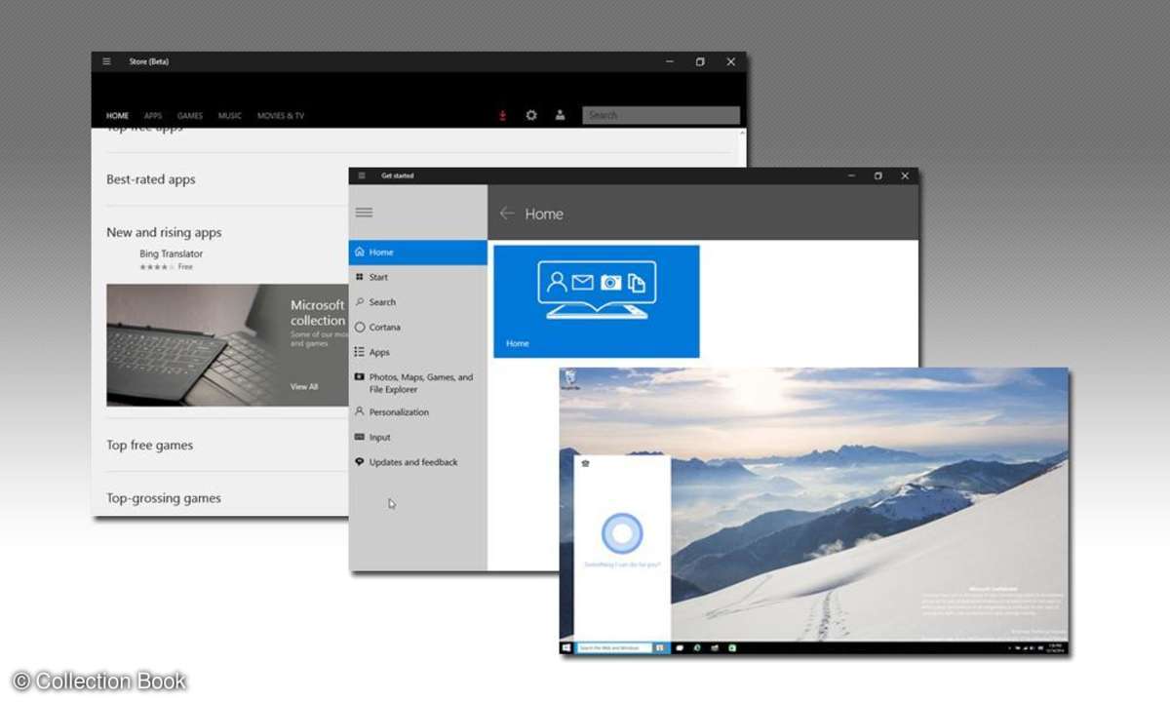
Task: Select Bing Translator app entry
Action: click(171, 259)
